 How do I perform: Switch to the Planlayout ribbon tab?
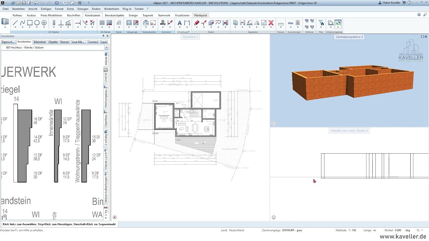click(x=200, y=15)
